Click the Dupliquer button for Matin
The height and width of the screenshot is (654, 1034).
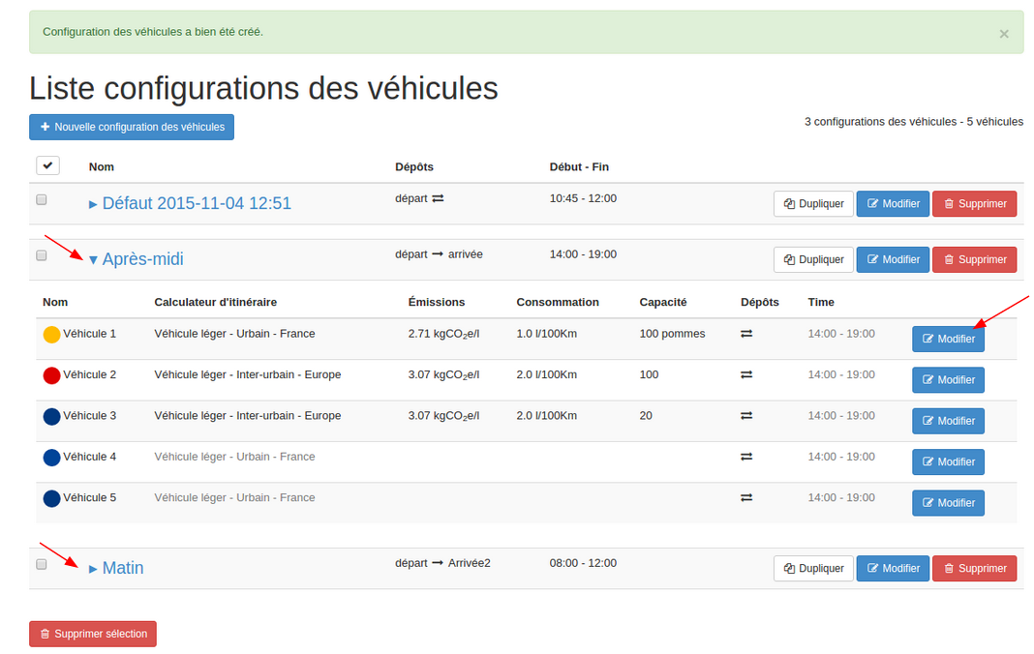pyautogui.click(x=813, y=569)
